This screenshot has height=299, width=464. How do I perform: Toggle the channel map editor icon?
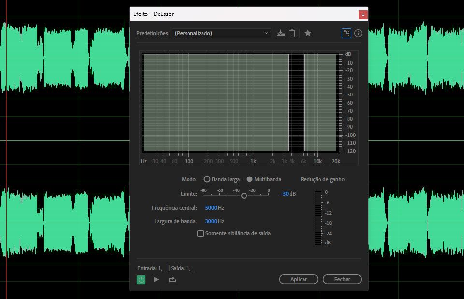[x=346, y=33]
